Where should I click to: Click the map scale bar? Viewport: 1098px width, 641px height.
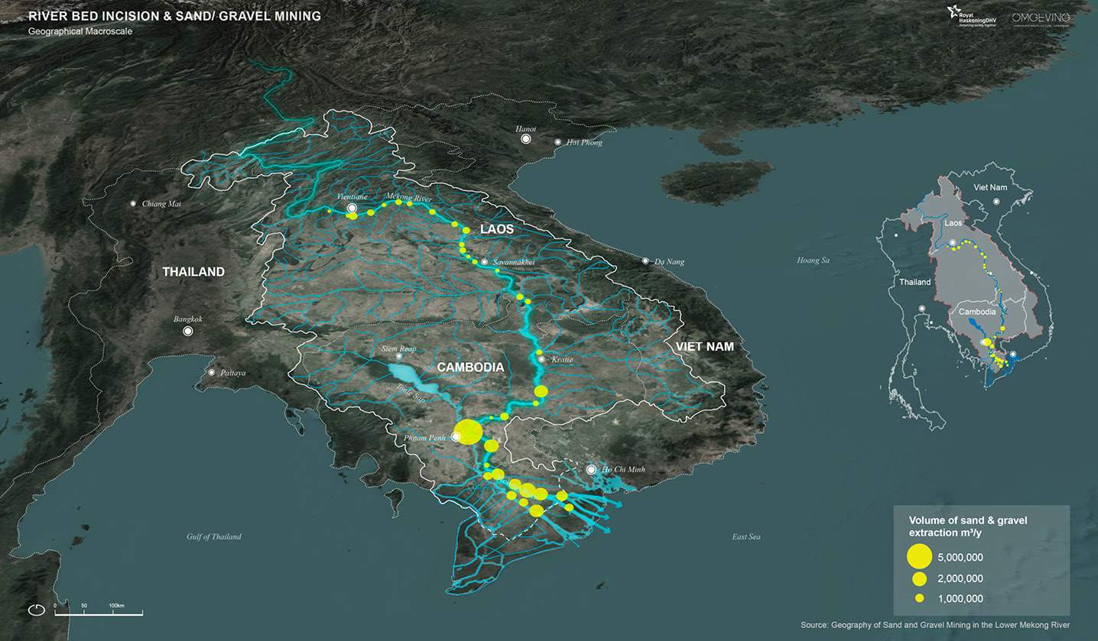click(98, 611)
